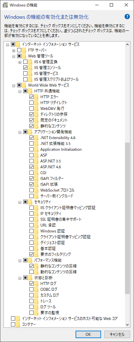Screen dimensions: 134x342
Task: Select the WebSocket プロトコル tree item
Action: [x=57, y=190]
